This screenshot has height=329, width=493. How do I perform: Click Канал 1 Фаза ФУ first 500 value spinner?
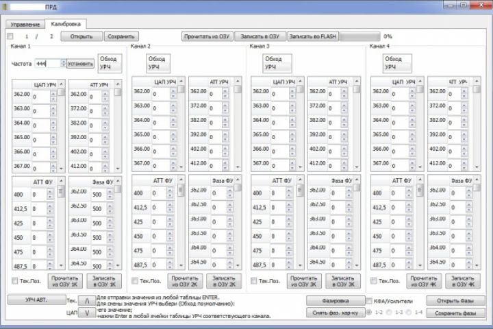(110, 194)
